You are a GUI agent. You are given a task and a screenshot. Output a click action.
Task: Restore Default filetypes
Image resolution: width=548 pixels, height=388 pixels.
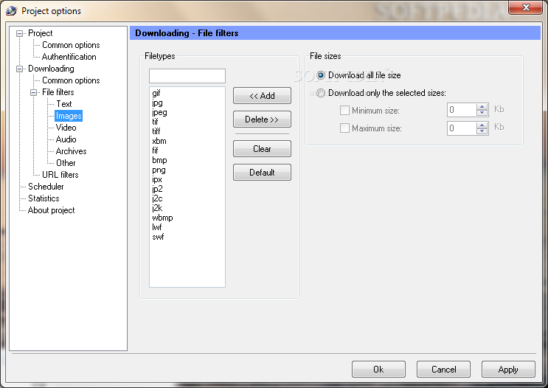262,173
